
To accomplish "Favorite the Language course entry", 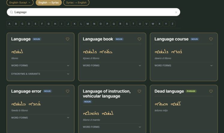I will [x=211, y=39].
